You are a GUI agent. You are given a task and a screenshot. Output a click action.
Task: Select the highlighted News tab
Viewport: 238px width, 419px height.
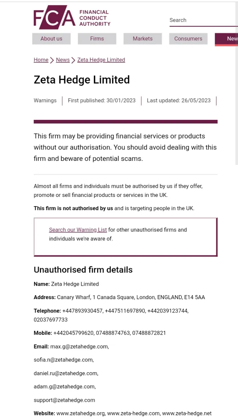click(226, 39)
